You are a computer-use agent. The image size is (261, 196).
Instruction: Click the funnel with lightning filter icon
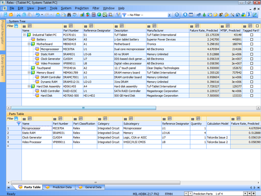tap(118, 15)
